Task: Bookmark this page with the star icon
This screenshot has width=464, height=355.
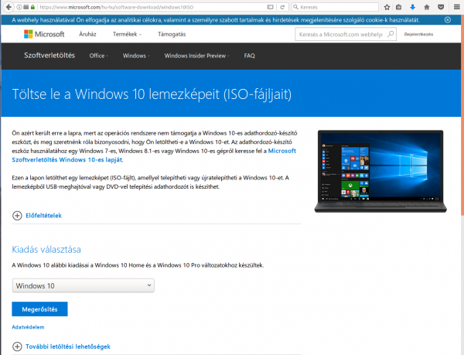Action: tap(387, 7)
